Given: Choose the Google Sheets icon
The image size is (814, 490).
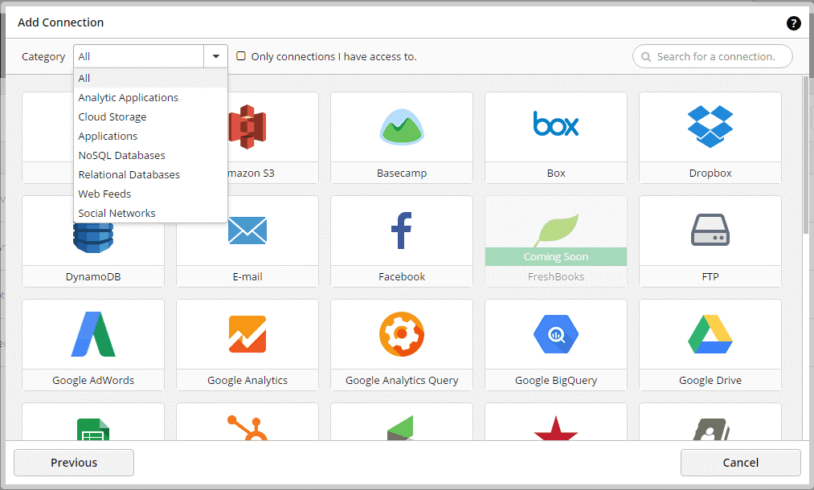Looking at the screenshot, I should point(93,429).
